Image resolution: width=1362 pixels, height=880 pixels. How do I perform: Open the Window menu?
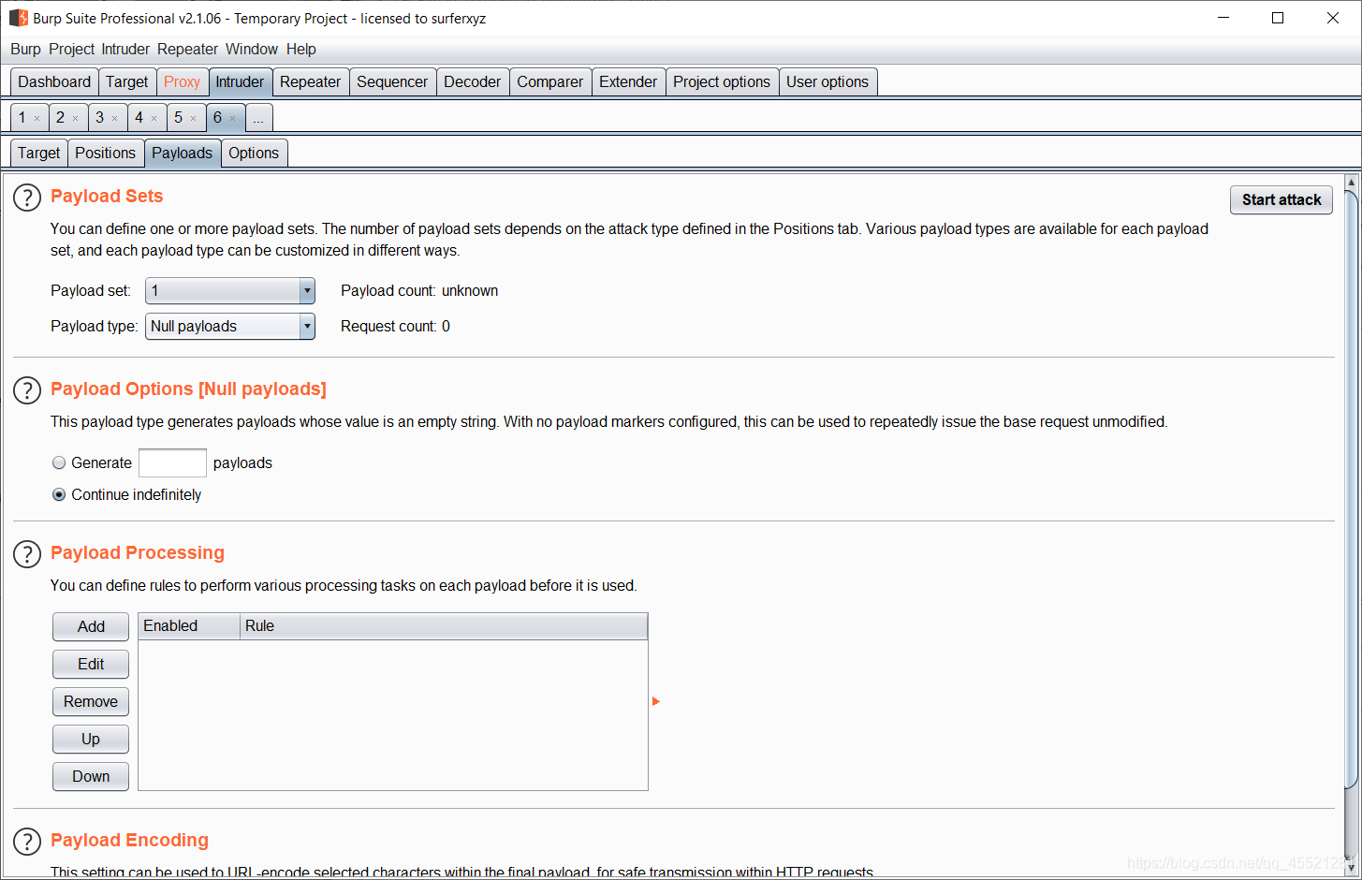[252, 49]
